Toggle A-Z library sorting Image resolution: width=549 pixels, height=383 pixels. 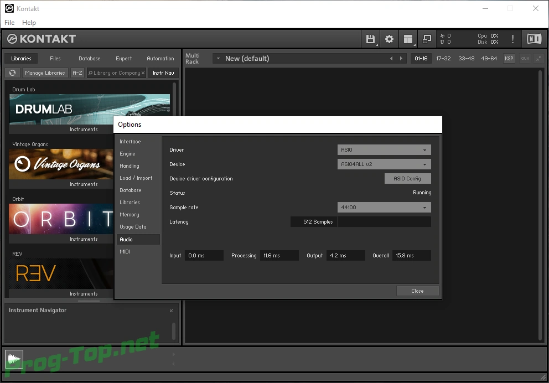pos(77,73)
